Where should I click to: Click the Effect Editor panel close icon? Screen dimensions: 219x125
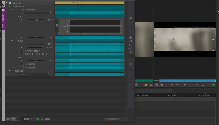(3, 10)
